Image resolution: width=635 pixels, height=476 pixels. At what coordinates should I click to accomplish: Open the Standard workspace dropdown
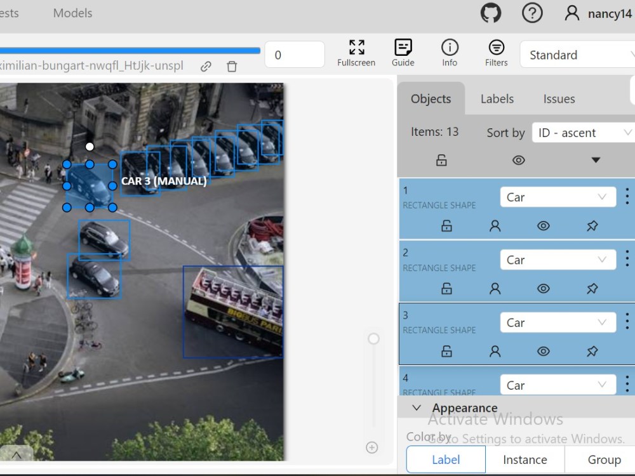point(577,55)
